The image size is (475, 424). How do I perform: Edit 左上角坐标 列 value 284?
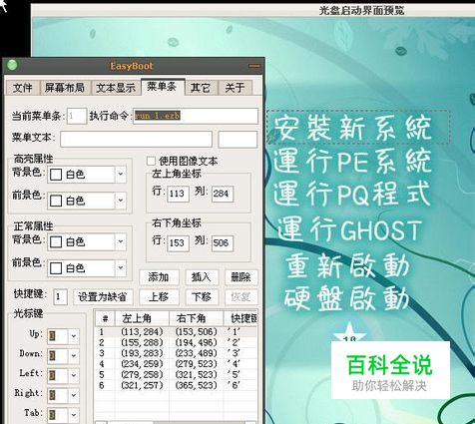[x=223, y=194]
